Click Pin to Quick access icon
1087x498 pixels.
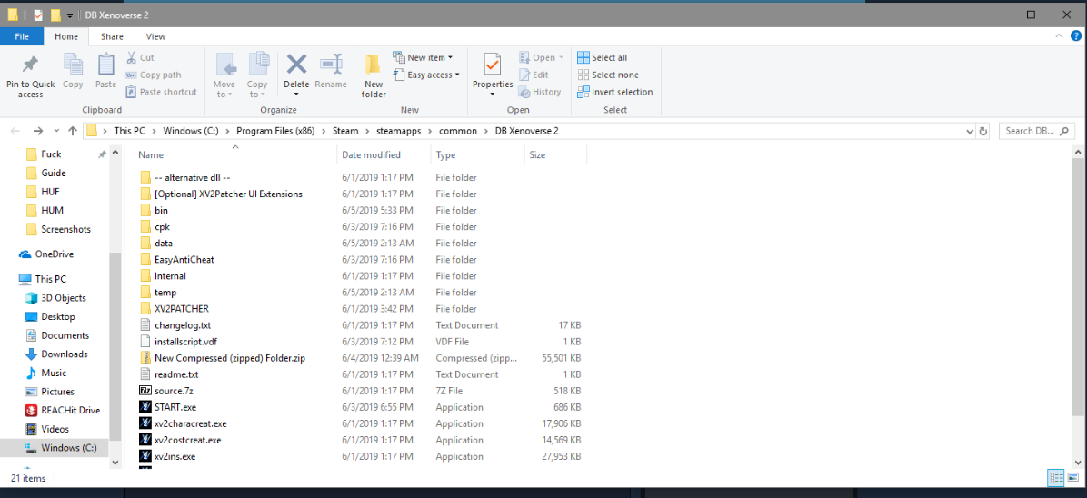point(31,65)
